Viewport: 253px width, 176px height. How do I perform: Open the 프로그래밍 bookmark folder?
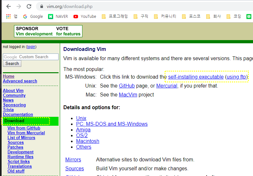coord(115,17)
